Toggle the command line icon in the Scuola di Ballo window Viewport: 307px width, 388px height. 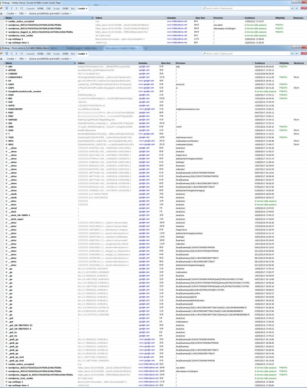point(22,8)
